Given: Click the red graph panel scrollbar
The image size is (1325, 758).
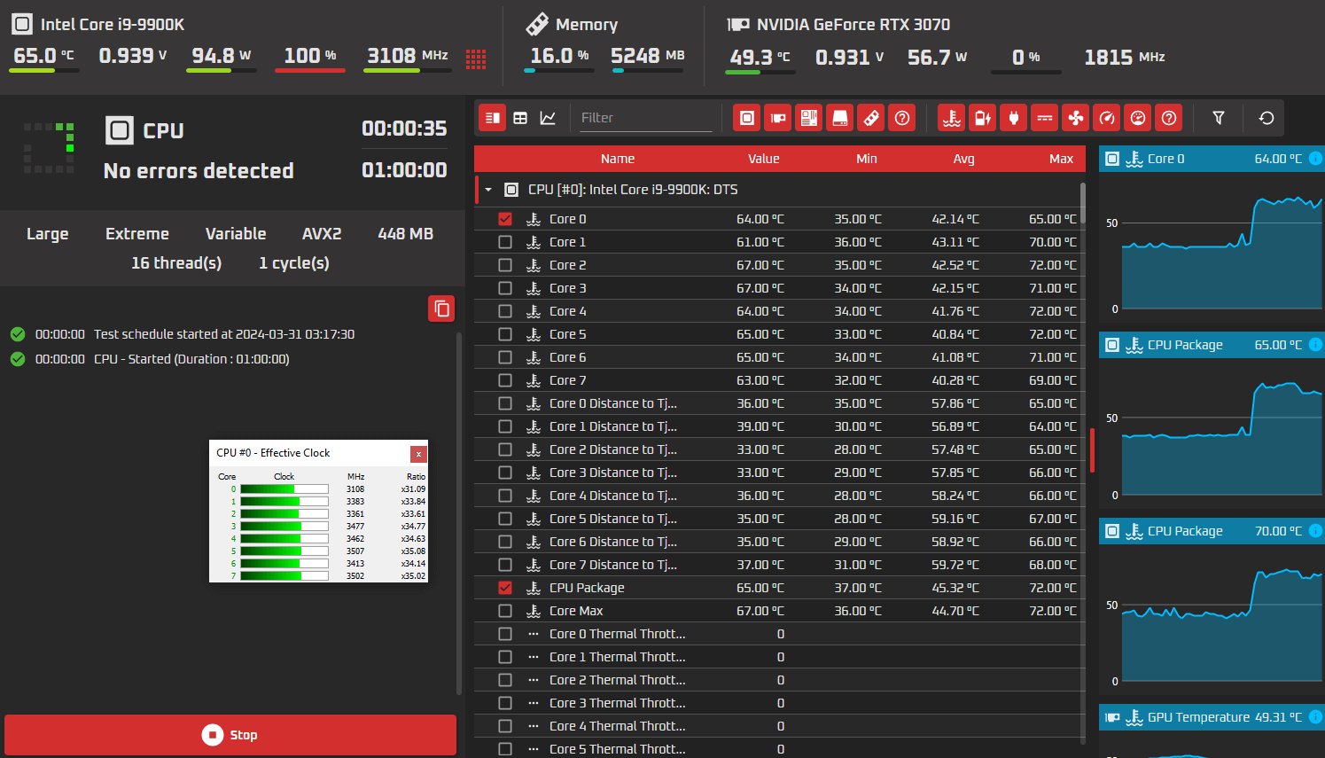Looking at the screenshot, I should coord(1092,450).
